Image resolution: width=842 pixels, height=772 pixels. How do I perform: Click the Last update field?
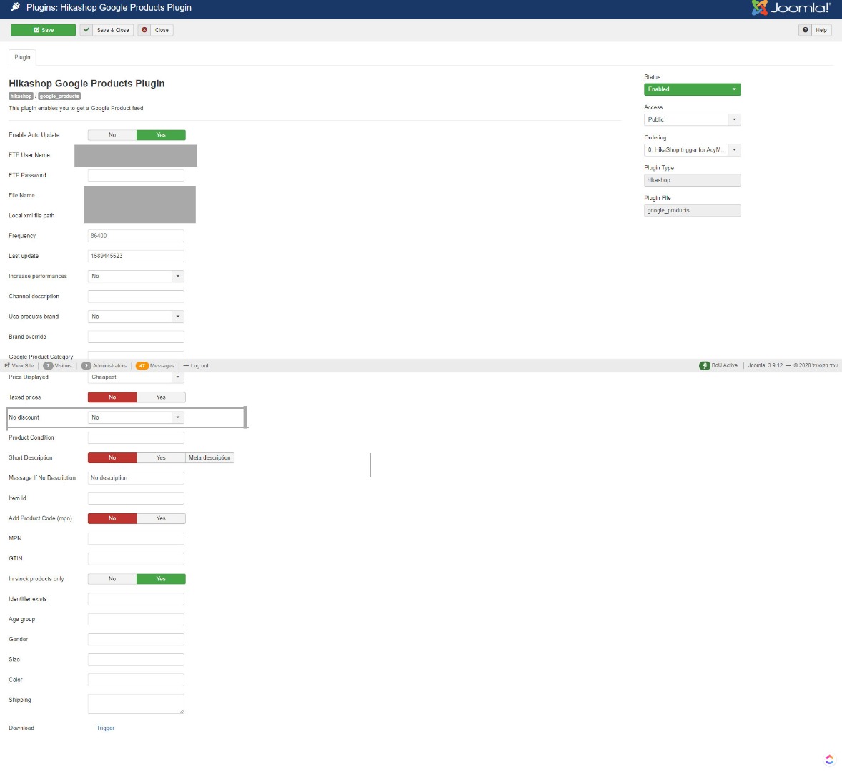pyautogui.click(x=136, y=256)
